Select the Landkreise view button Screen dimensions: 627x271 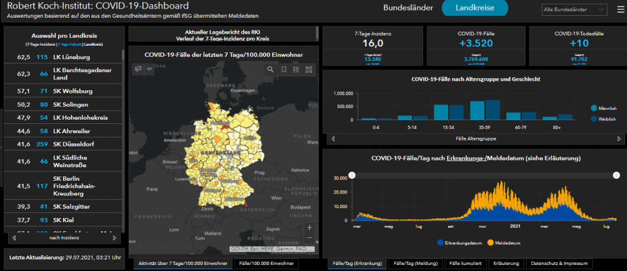click(475, 7)
